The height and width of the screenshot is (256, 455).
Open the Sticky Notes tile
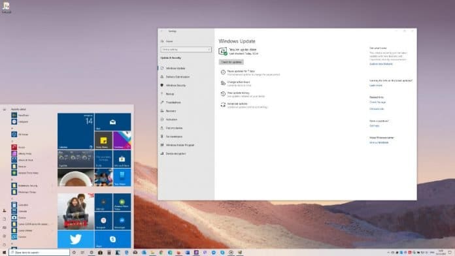click(103, 140)
